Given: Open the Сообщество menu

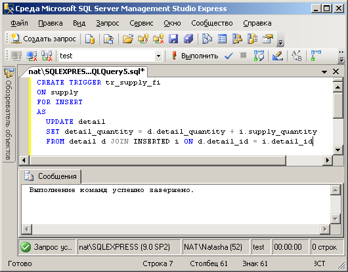Looking at the screenshot, I should 212,23.
